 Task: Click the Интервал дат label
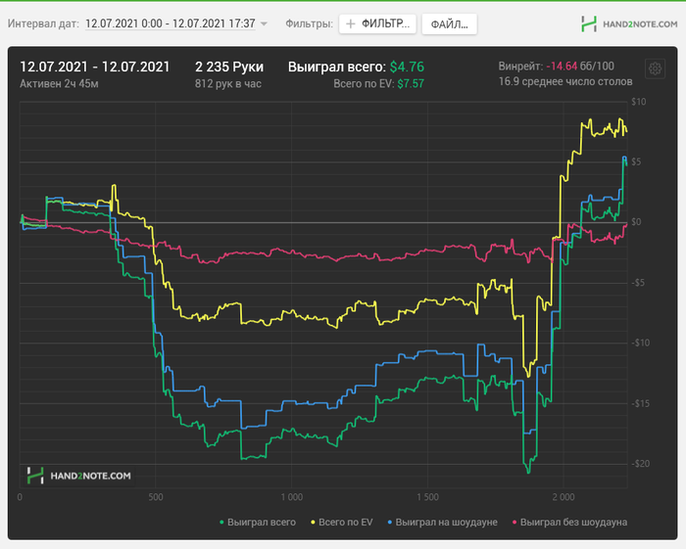point(43,23)
